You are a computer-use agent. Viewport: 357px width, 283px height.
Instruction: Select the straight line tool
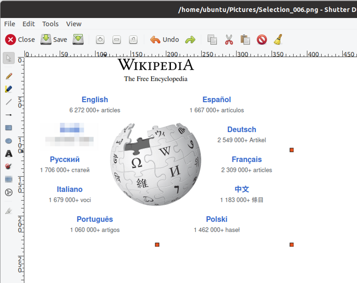click(x=9, y=102)
